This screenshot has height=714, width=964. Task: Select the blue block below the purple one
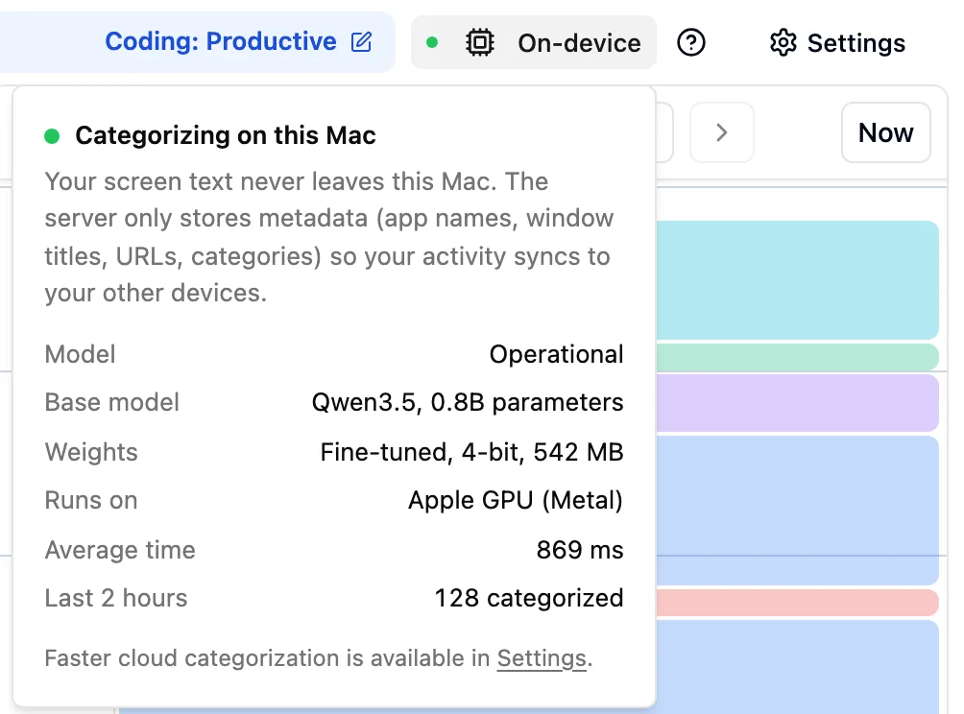coord(797,510)
